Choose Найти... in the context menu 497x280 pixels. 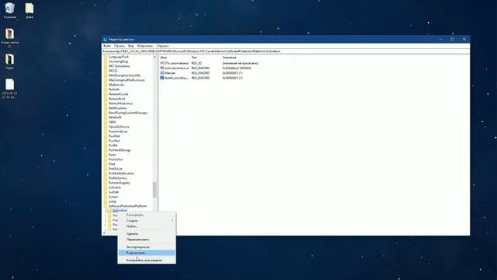pos(147,226)
